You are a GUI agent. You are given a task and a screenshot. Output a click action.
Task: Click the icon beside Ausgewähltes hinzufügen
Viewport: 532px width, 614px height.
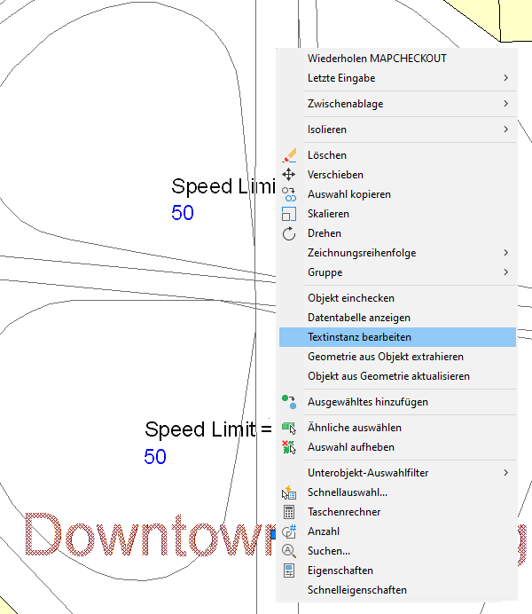tap(289, 402)
